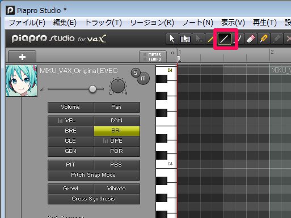Open the ノート(N) menu

[x=197, y=23]
